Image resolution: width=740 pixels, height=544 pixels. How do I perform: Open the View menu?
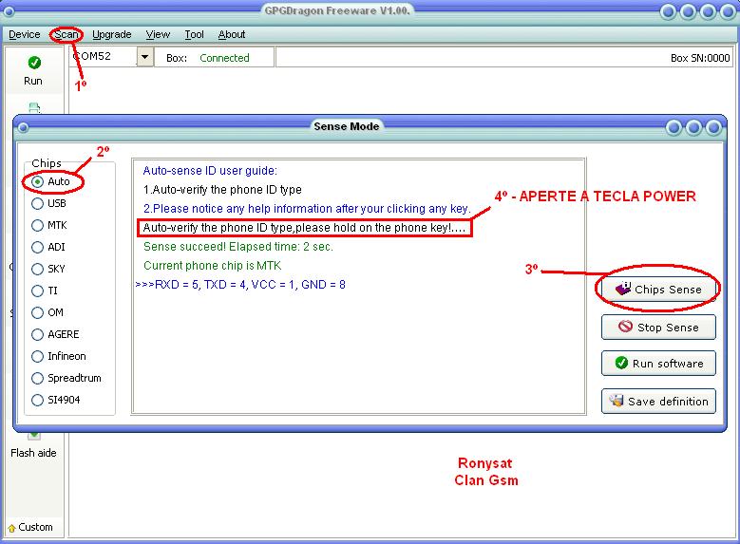(x=158, y=34)
